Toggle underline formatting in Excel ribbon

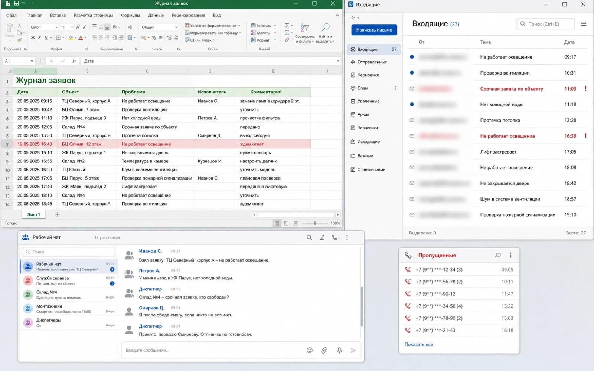pyautogui.click(x=46, y=37)
